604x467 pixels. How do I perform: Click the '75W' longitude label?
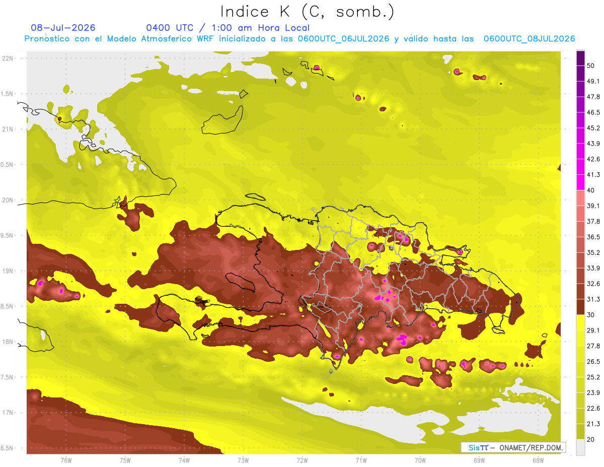click(x=125, y=460)
